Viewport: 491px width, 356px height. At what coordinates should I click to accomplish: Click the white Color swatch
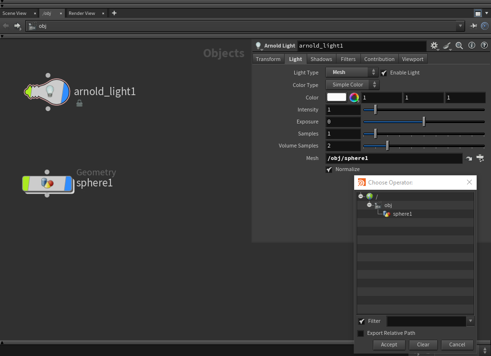(x=336, y=97)
